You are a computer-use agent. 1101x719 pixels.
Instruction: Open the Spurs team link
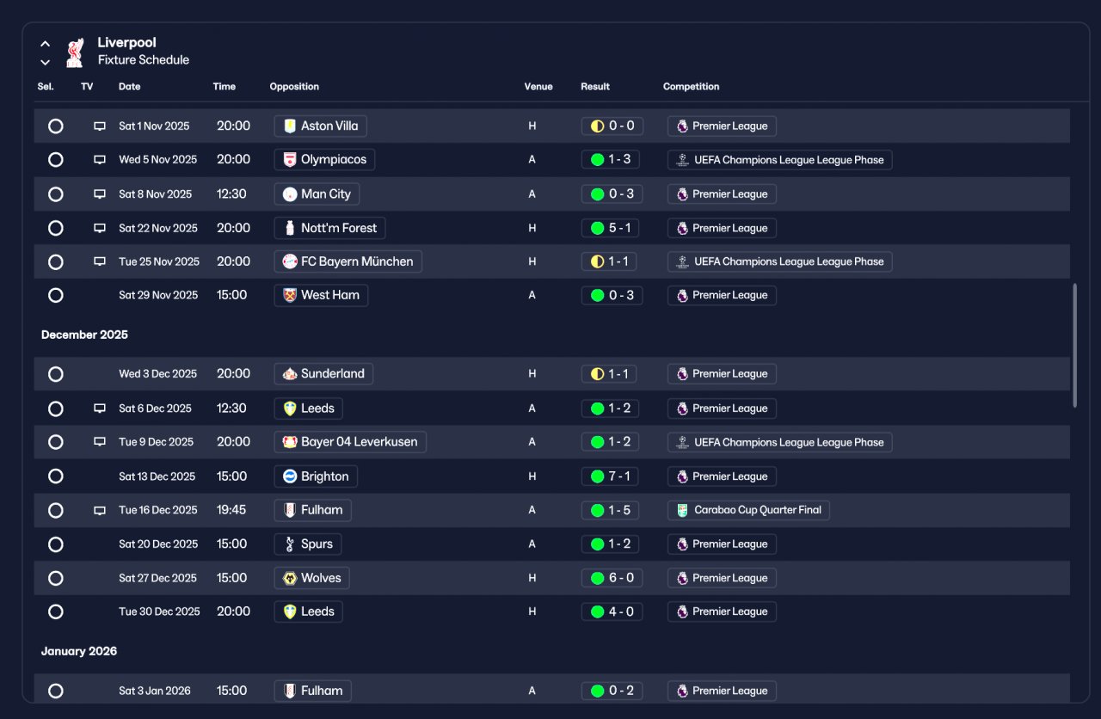point(308,544)
